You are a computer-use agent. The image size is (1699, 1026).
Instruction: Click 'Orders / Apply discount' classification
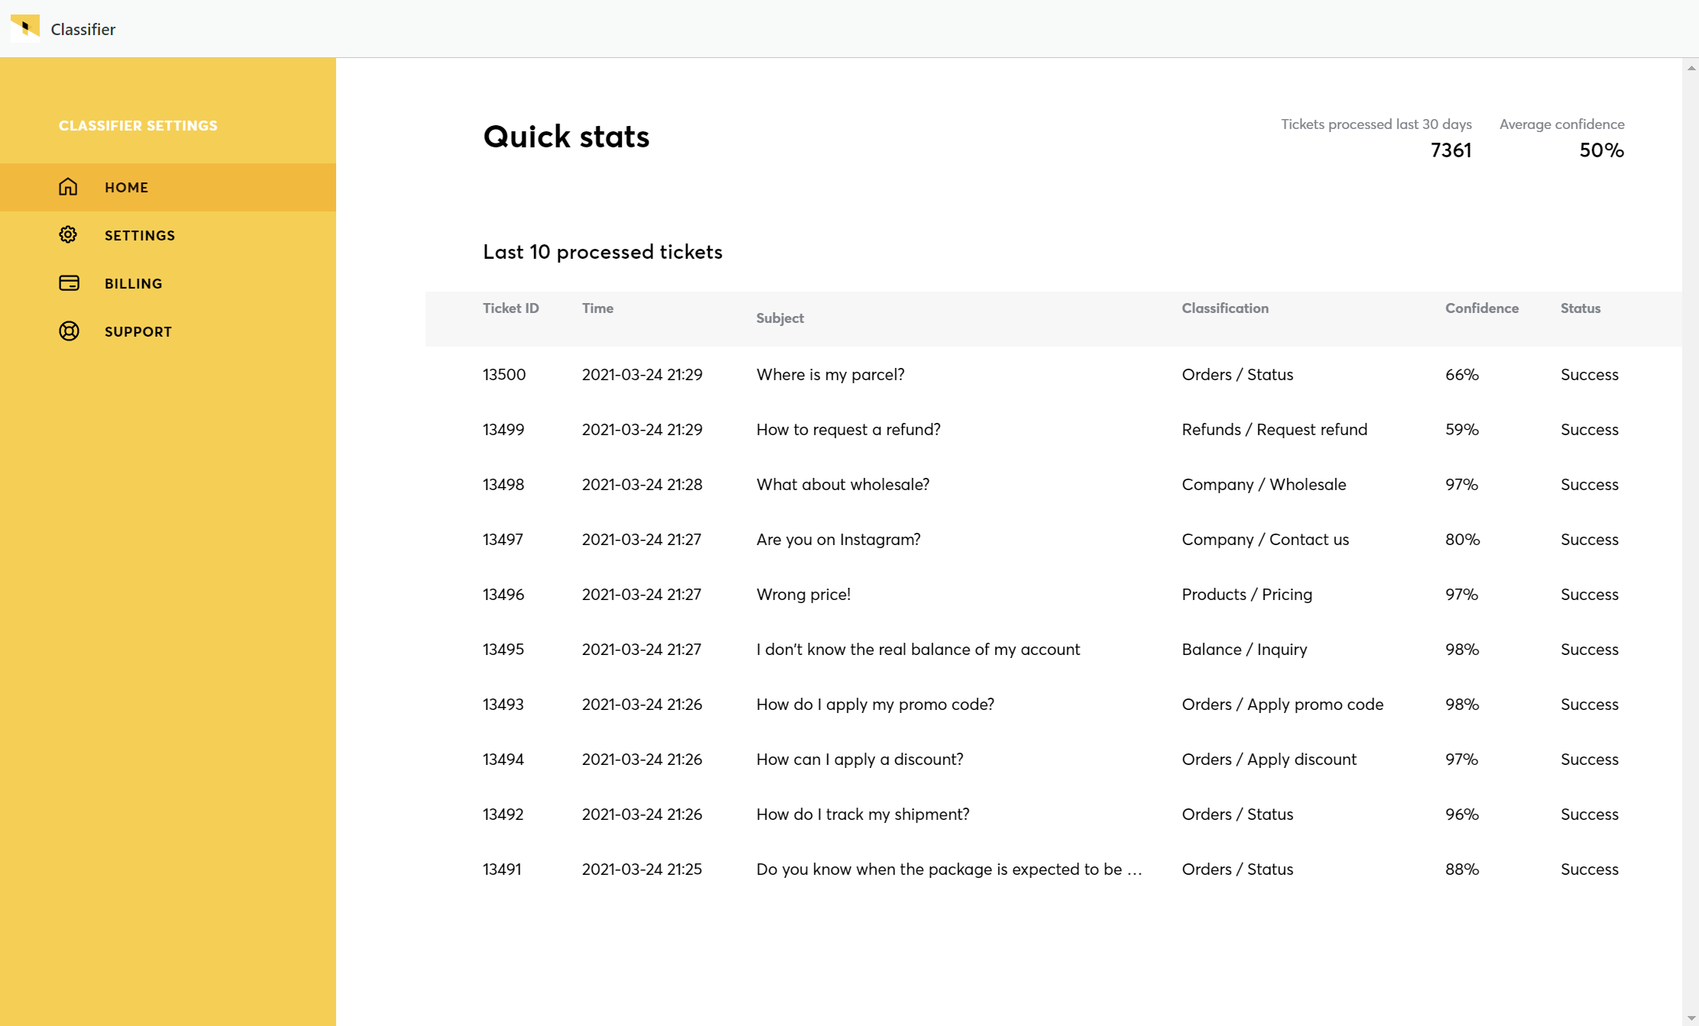[1270, 760]
